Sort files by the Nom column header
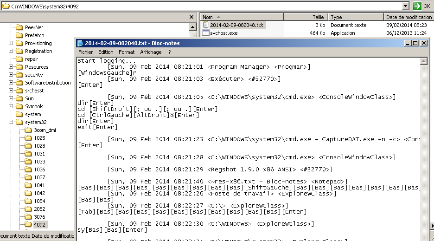Screen dimensions: 434x241 pos(241,17)
